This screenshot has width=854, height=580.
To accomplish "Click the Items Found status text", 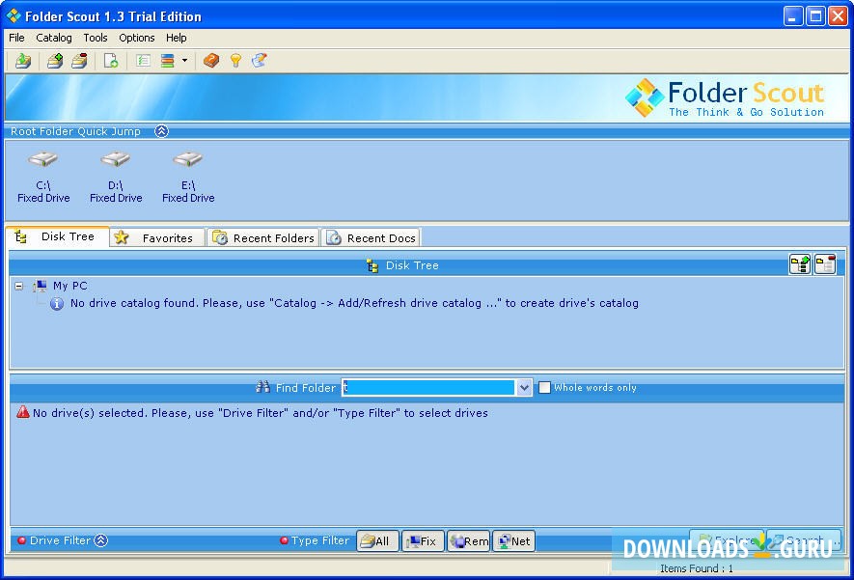I will click(x=696, y=568).
